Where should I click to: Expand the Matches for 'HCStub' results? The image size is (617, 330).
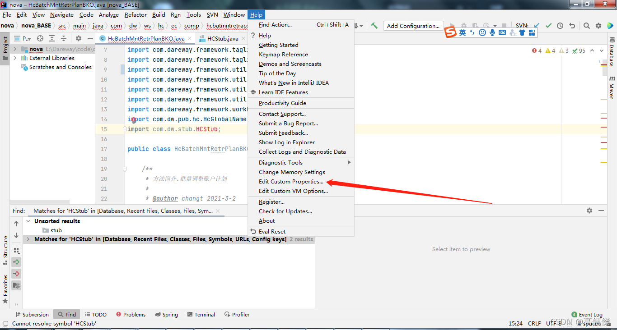point(28,239)
